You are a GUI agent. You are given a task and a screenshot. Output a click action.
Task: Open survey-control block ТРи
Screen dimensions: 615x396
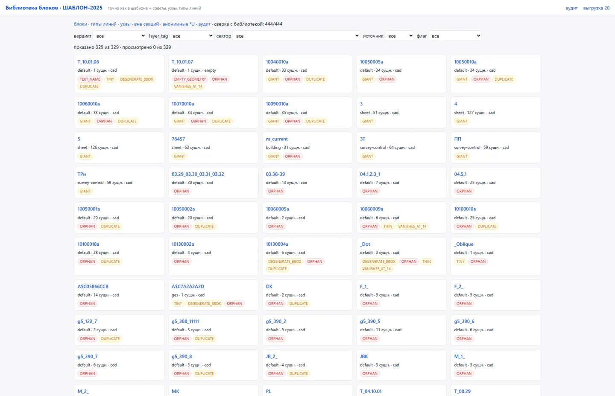pyautogui.click(x=82, y=174)
